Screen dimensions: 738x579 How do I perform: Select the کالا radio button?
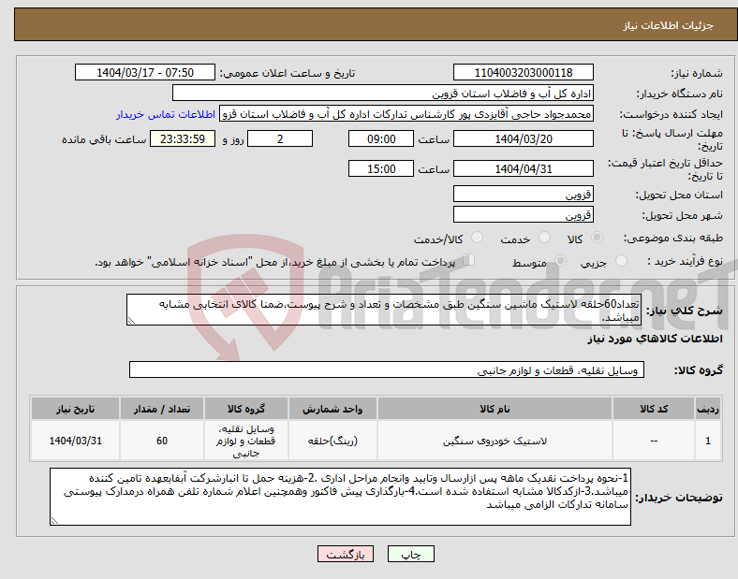pos(597,238)
